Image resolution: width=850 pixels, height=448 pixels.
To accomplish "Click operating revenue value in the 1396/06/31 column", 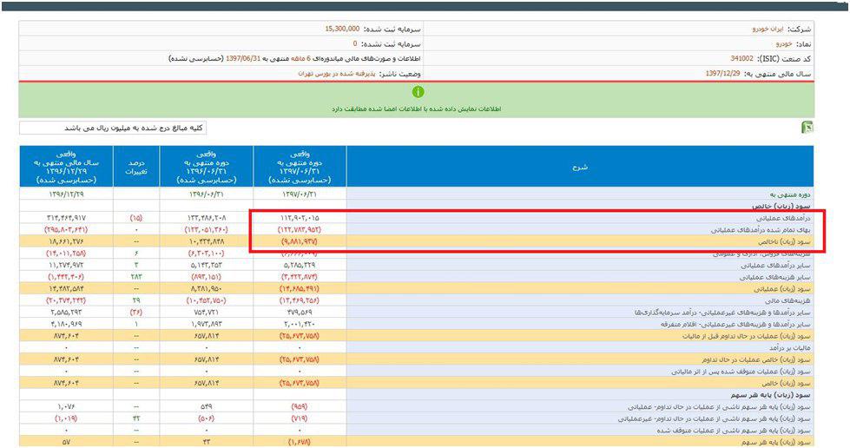I will [207, 218].
